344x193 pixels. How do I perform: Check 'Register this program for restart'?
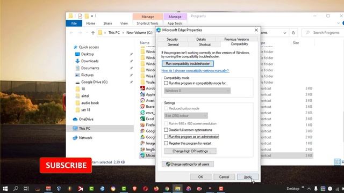(x=166, y=143)
